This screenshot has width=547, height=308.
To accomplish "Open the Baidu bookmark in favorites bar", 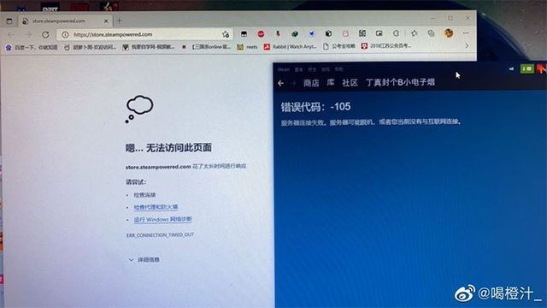I will point(32,47).
